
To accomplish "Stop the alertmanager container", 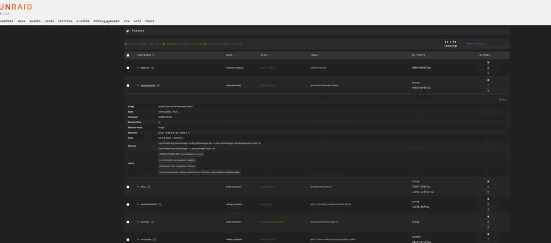I will [x=488, y=80].
